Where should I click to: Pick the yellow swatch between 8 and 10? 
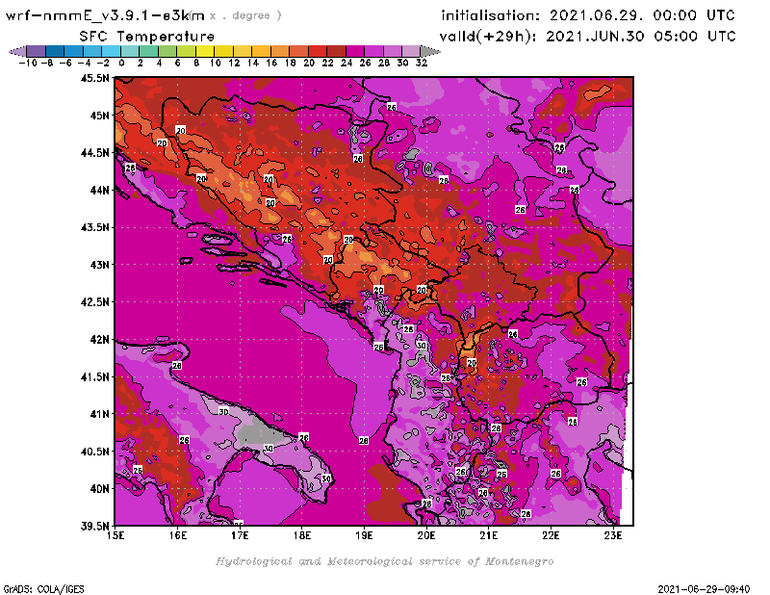(205, 51)
